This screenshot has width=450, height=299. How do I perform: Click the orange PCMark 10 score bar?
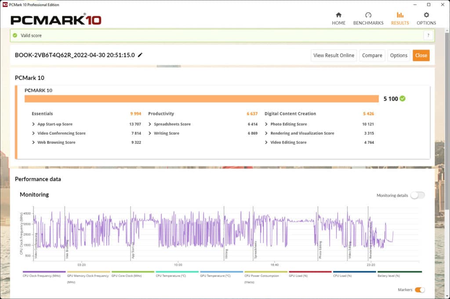point(201,99)
